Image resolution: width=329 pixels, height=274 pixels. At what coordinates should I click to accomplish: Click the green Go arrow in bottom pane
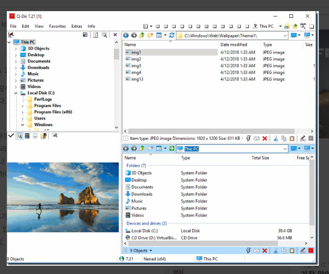[172, 149]
